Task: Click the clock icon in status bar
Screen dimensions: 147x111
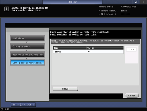Action: [2, 109]
